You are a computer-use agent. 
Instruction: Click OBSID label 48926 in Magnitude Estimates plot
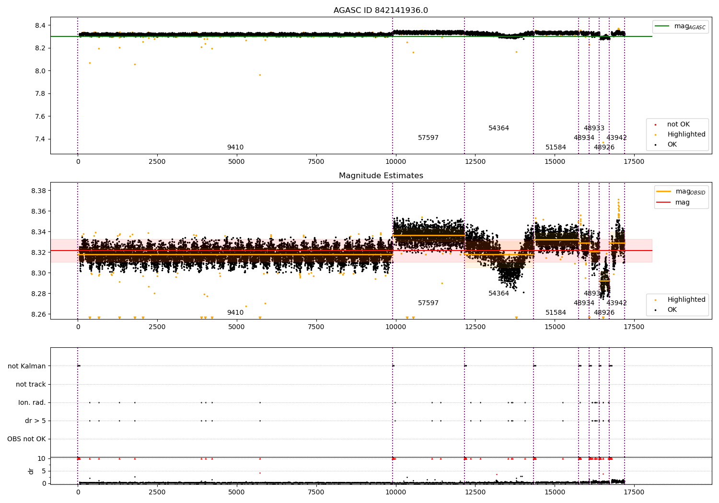[604, 313]
